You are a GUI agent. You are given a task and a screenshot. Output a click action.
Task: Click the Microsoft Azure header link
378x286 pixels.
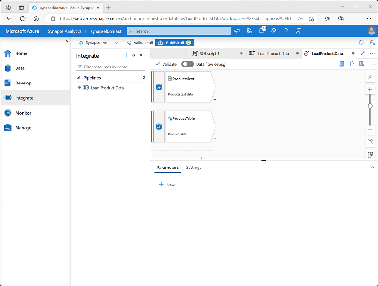[x=22, y=31]
